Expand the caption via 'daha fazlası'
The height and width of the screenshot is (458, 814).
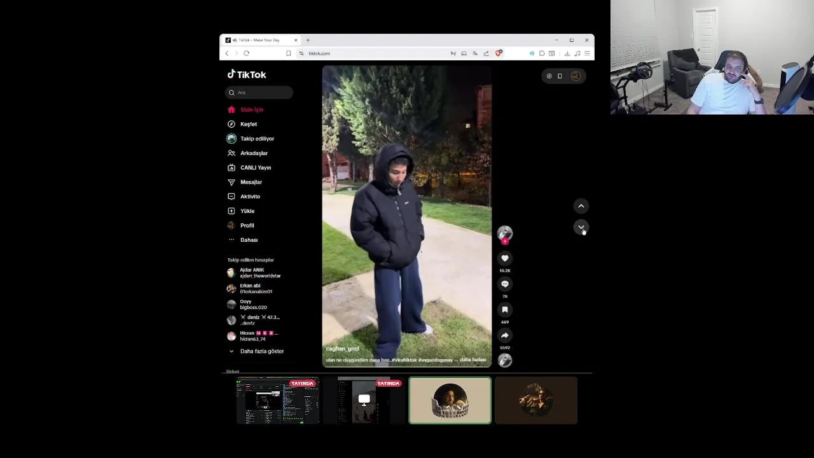[473, 360]
